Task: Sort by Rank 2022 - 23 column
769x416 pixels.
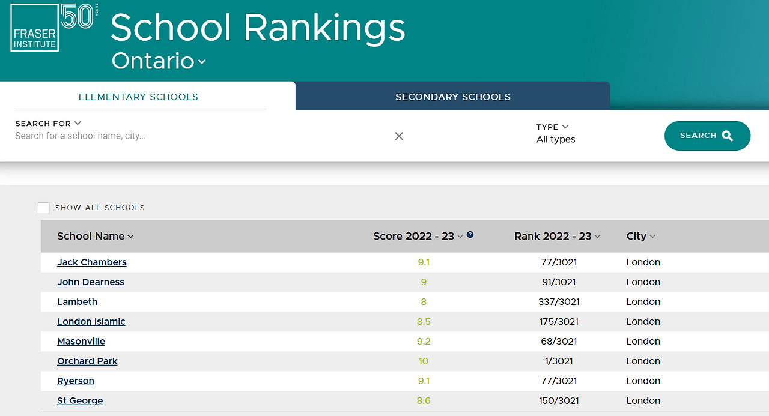Action: pos(558,236)
